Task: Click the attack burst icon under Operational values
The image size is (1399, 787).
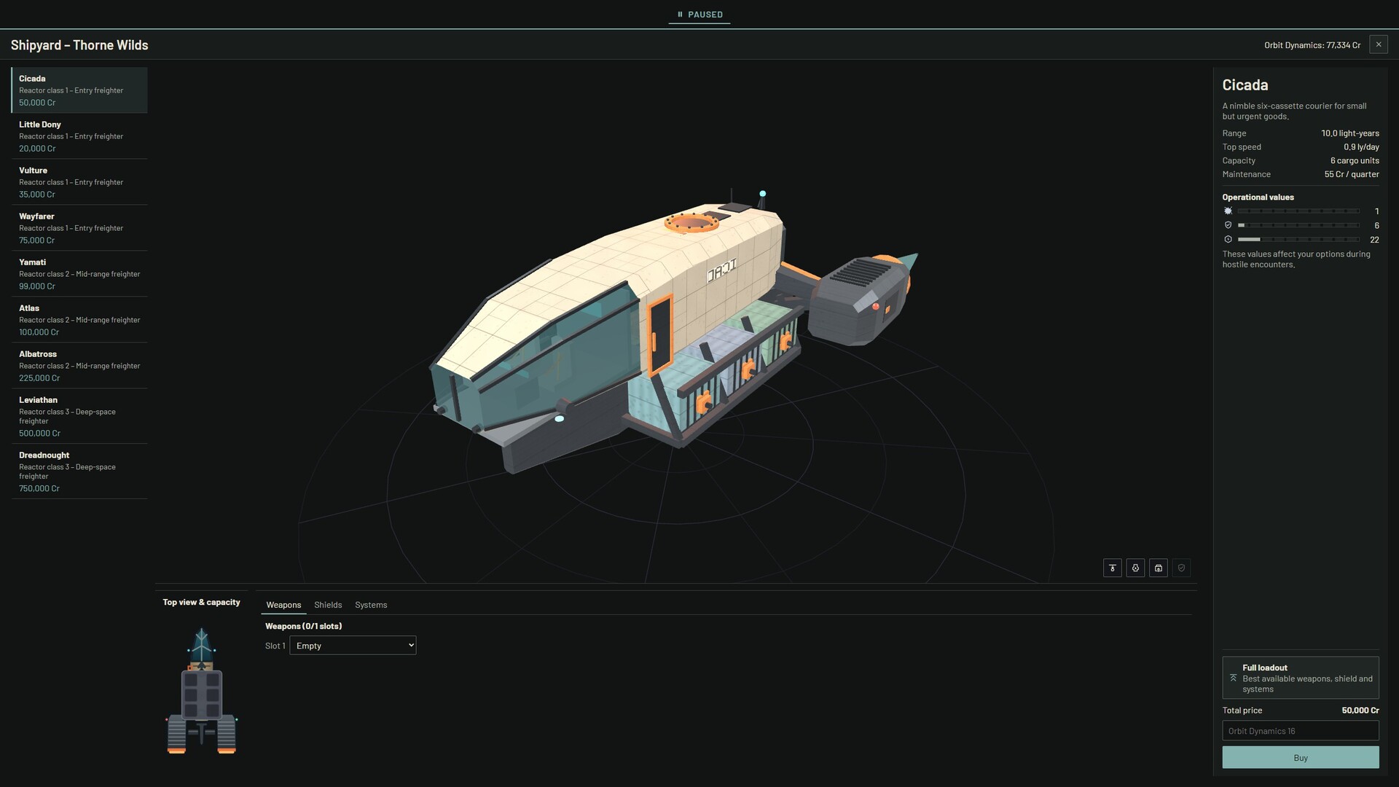Action: 1228,211
